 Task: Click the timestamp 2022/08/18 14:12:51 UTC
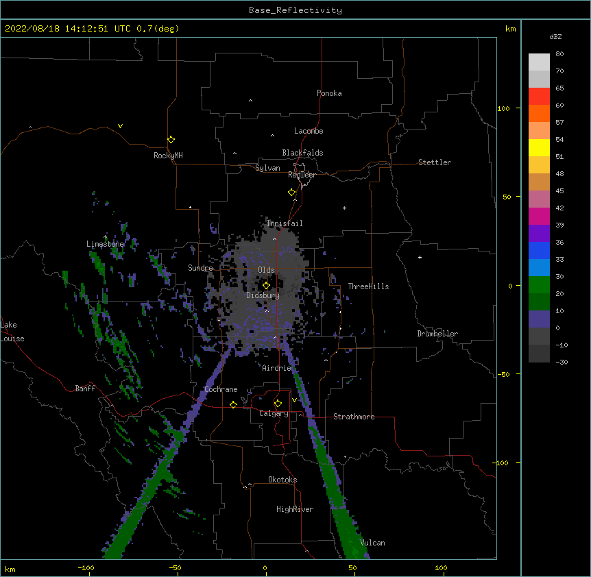tap(68, 29)
